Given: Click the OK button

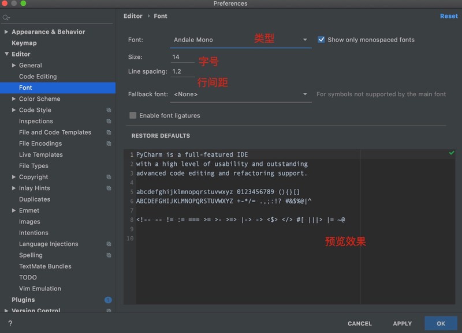Looking at the screenshot, I should tap(441, 323).
